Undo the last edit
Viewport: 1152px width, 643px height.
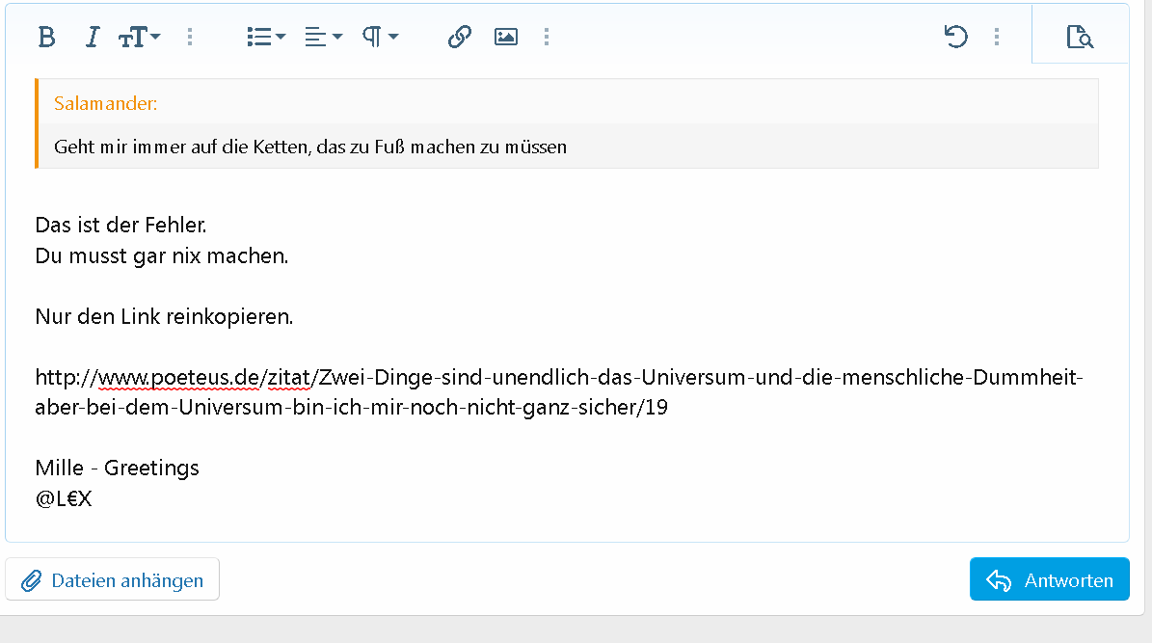[x=955, y=37]
